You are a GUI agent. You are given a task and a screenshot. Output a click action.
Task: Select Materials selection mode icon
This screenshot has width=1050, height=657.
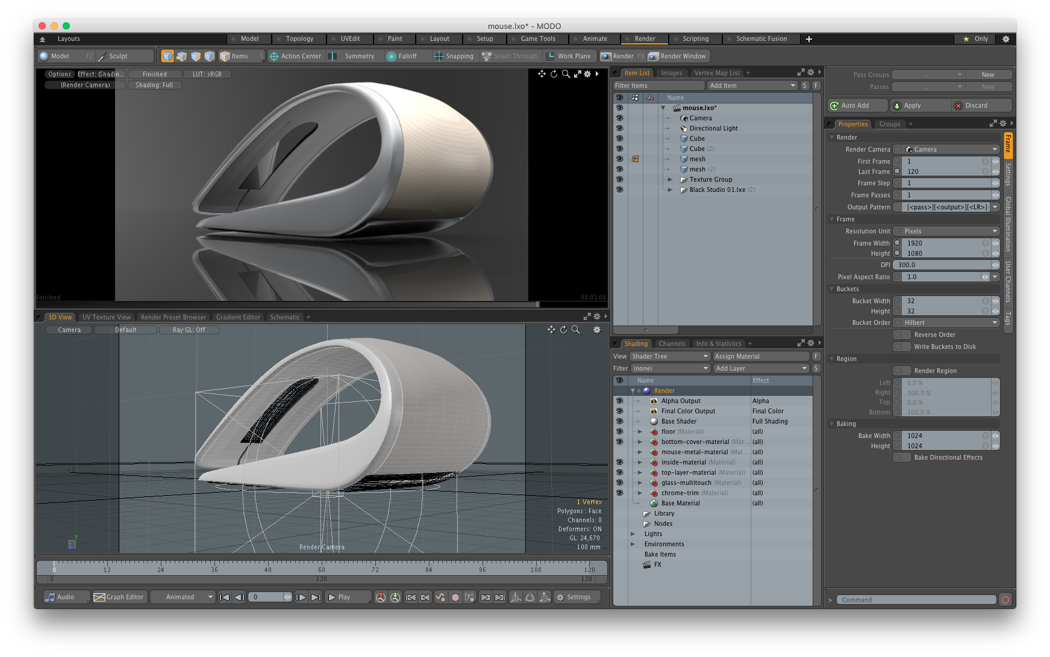coord(210,56)
